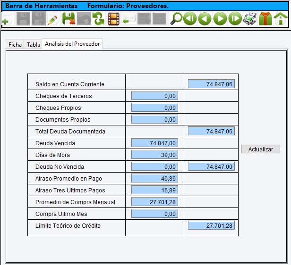This screenshot has height=265, width=291.
Task: Click the green refresh arrows icon
Action: [98, 19]
